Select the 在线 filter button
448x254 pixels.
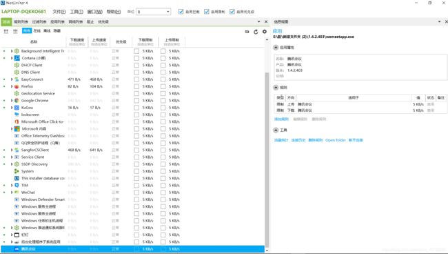[37, 31]
